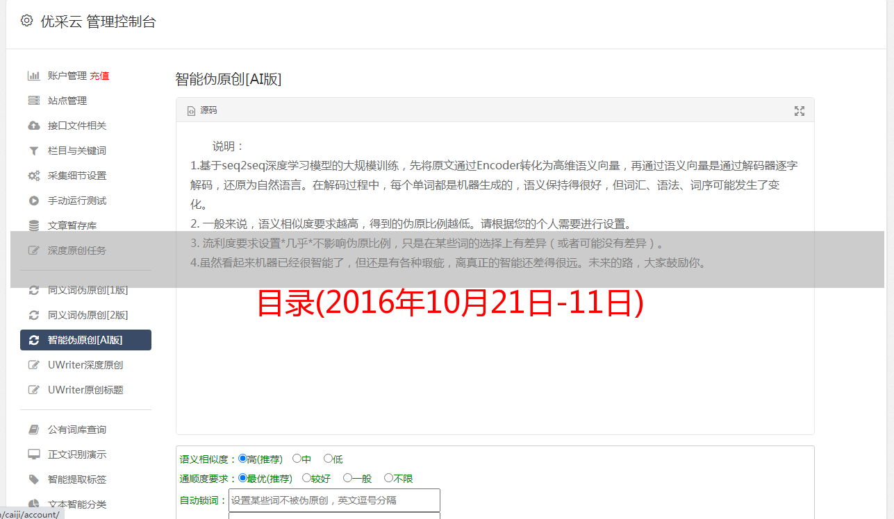Click the refresh icon for 同义词伪原创[1版]
This screenshot has width=894, height=519.
(x=33, y=290)
